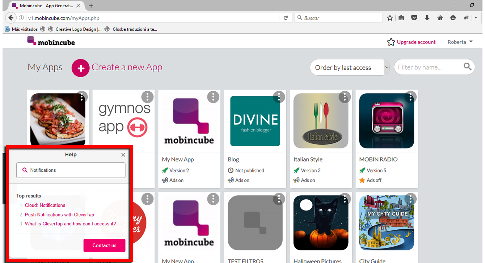This screenshot has height=263, width=485.
Task: Click the My Apps heading
Action: tap(45, 67)
